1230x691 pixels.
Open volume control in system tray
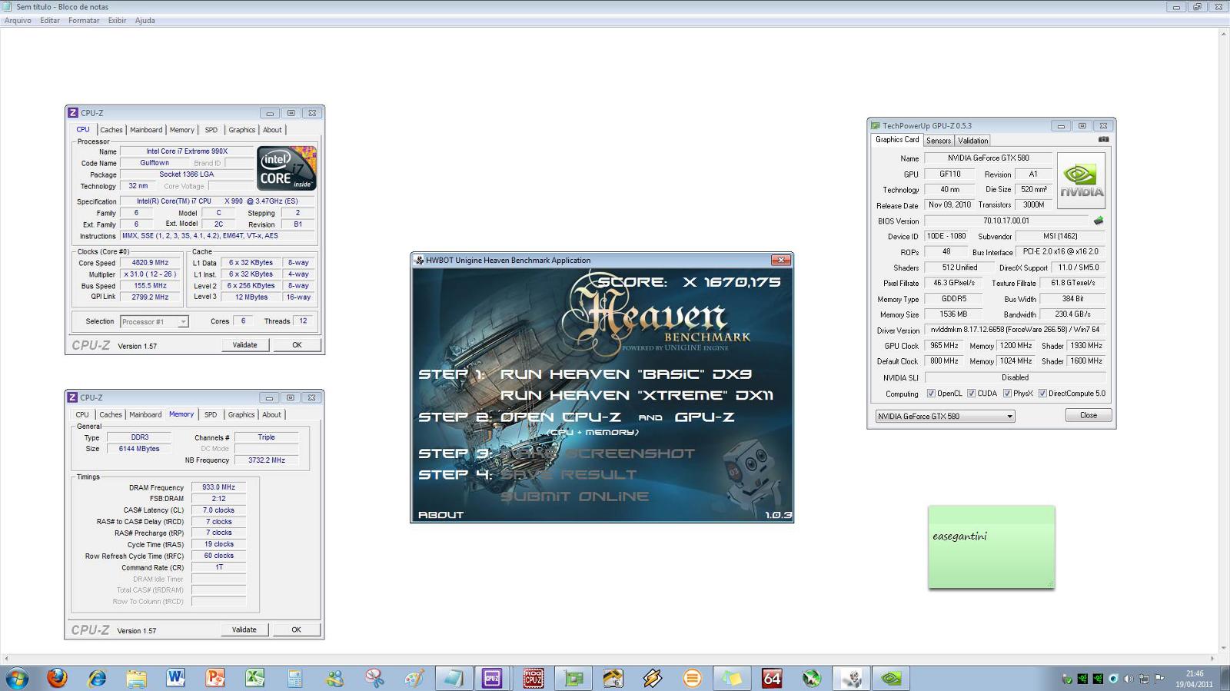(x=1129, y=679)
